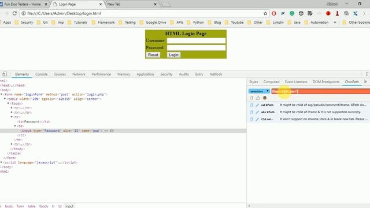Click the Username input field
Image resolution: width=370 pixels, height=208 pixels.
point(196,40)
